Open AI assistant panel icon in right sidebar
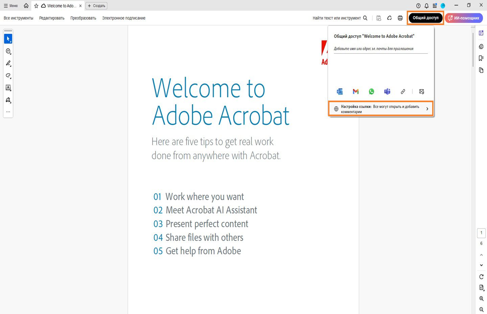This screenshot has width=487, height=314. tap(481, 33)
